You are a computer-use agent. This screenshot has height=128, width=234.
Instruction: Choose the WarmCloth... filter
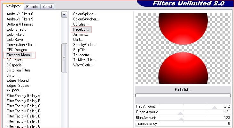(83, 65)
